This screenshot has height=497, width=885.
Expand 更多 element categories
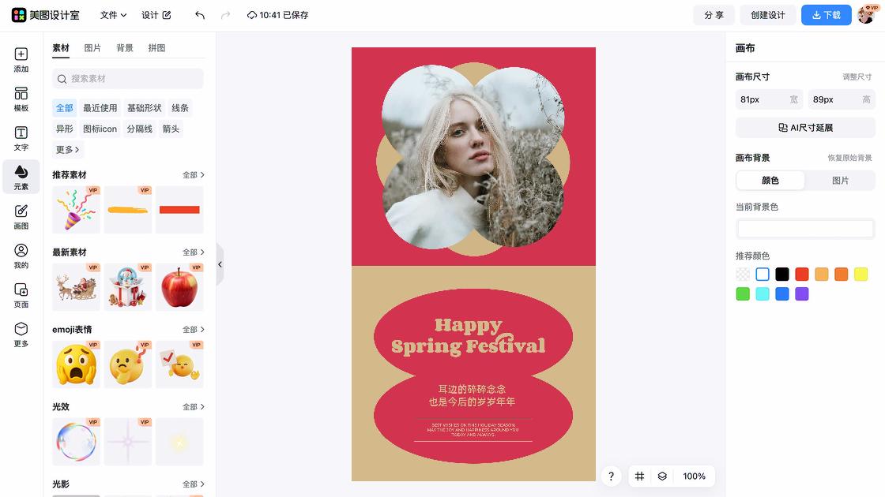coord(67,150)
